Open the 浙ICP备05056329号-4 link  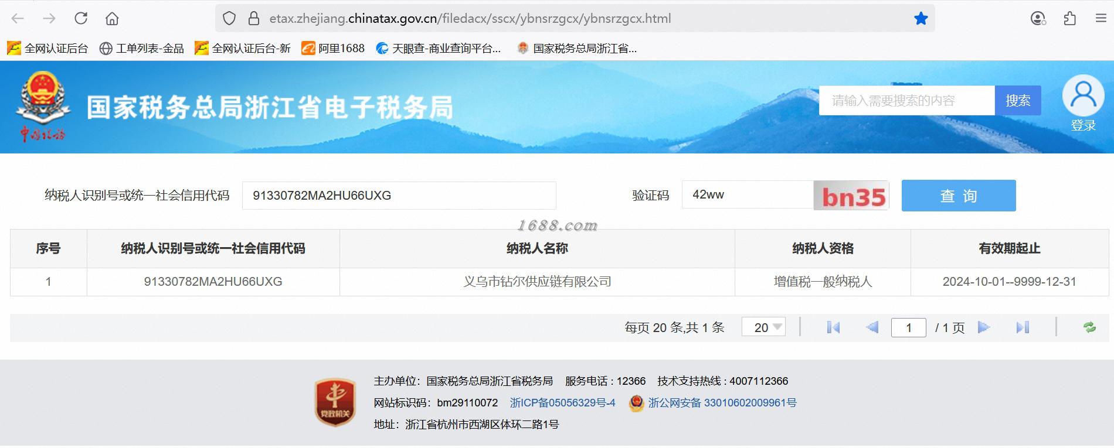[562, 403]
